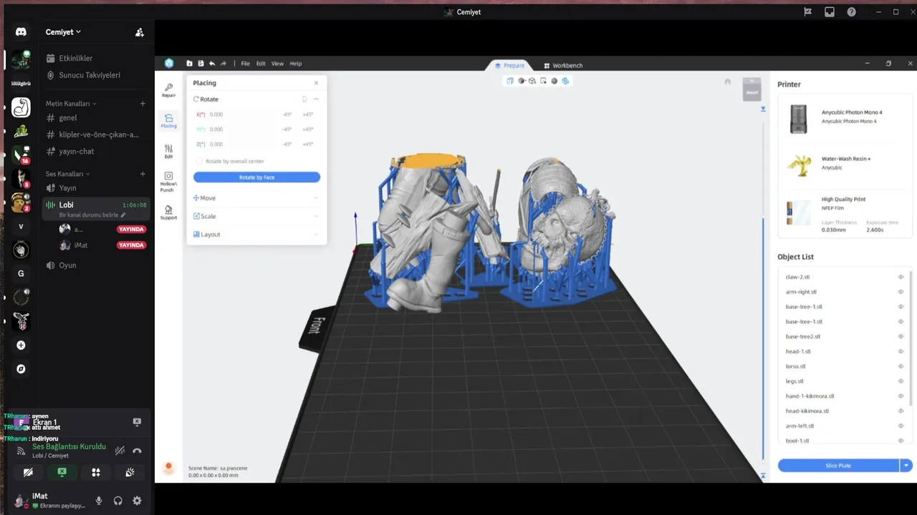Viewport: 917px width, 515px height.
Task: Expand the Scale section
Action: pyautogui.click(x=256, y=216)
